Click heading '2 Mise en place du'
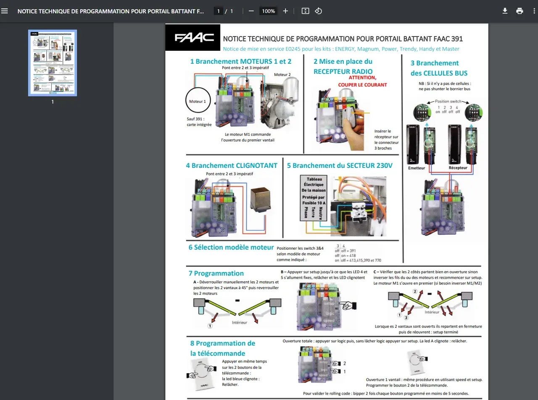This screenshot has height=400, width=538. pos(343,61)
